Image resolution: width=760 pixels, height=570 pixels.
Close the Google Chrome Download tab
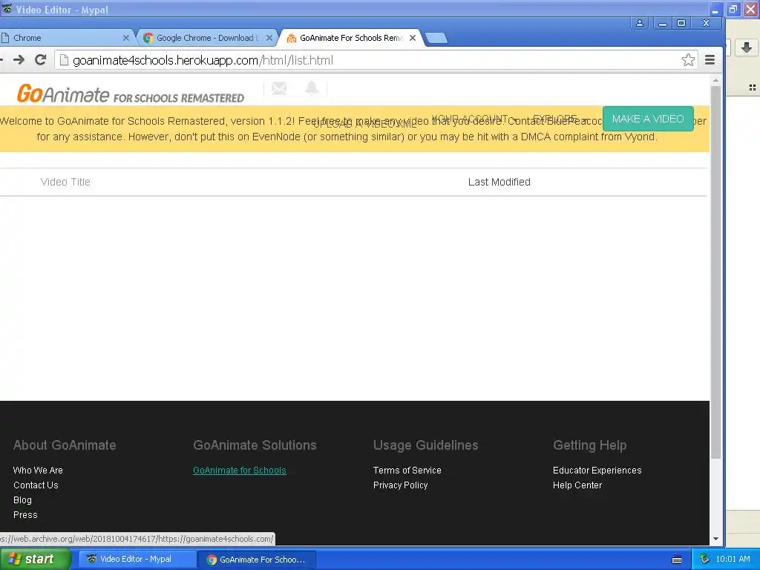click(x=269, y=38)
